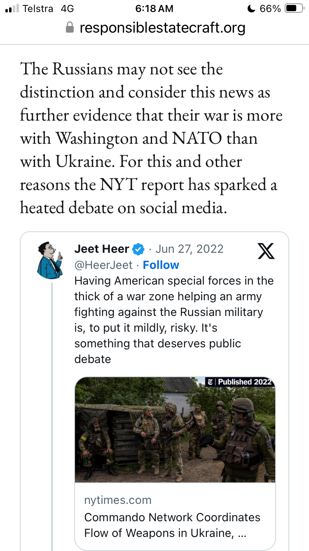Screen dimensions: 309x551
Task: Tap the tweet text about special forces
Action: point(174,320)
